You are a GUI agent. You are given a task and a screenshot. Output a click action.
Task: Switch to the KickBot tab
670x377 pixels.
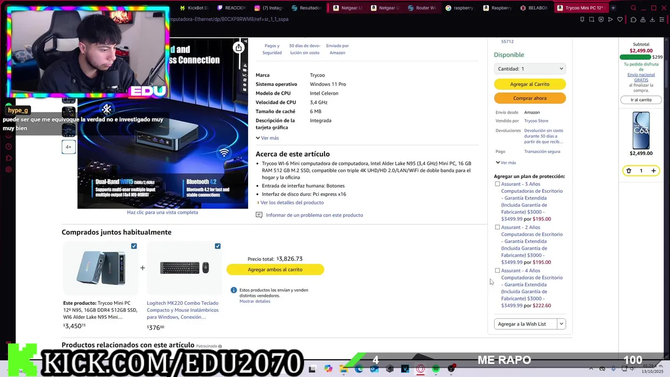pos(194,8)
